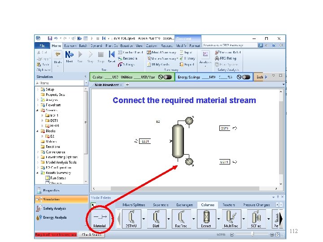
Task: Open the Mixers/Splitters palette tab
Action: [134, 205]
